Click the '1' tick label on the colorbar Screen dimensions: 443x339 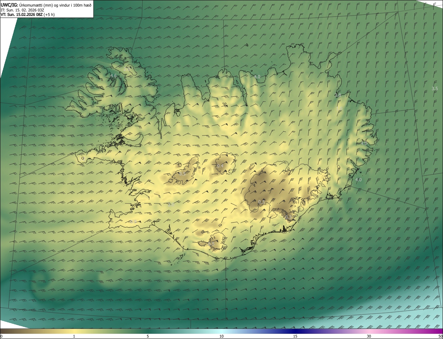[x=74, y=336]
